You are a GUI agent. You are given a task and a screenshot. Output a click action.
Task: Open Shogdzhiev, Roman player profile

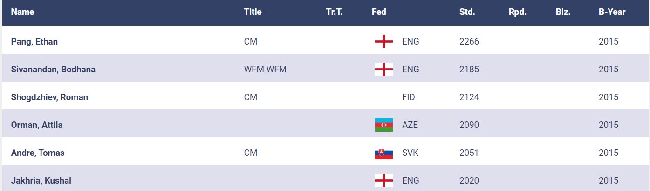click(x=49, y=97)
